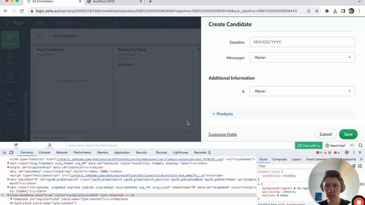
Task: Select the DevTools element inspector icon
Action: click(x=4, y=153)
